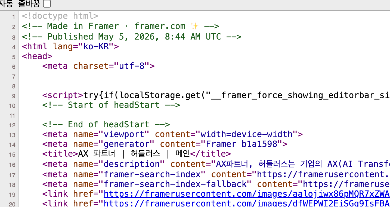This screenshot has height=207, width=390.
Task: Click the html lang="ko-KR" tag
Action: tap(70, 46)
